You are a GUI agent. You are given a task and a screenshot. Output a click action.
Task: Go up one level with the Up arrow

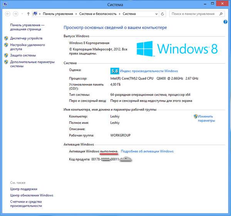28,14
